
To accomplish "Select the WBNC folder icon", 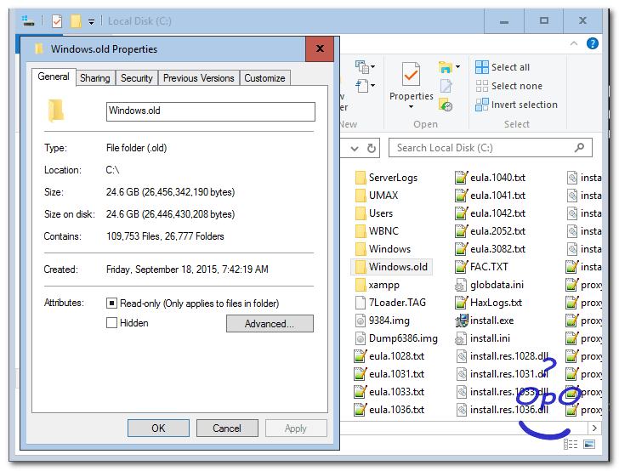I will [360, 231].
